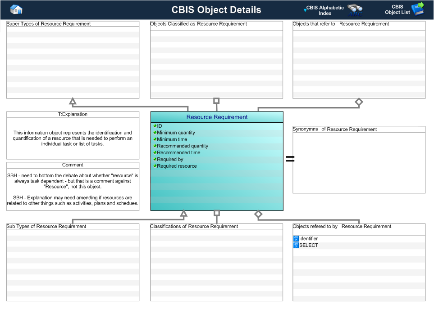
Task: Click Synonymns of Resource Requirement heading
Action: [x=335, y=129]
